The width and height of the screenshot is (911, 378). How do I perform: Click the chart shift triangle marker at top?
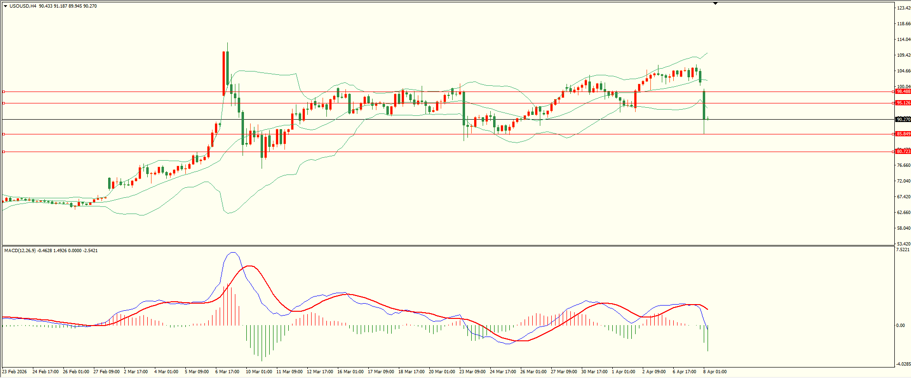(715, 3)
